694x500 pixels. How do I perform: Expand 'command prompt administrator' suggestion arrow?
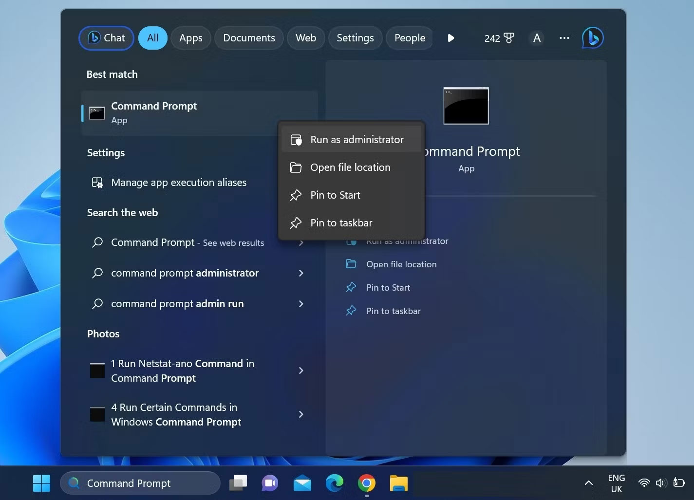click(301, 273)
